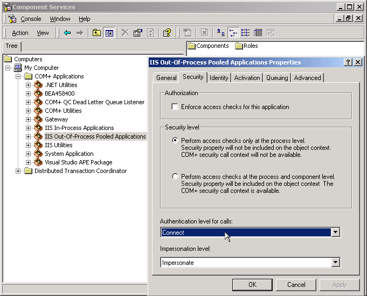Click the export list icon with X
Screen dimensions: 367x296
[205, 33]
